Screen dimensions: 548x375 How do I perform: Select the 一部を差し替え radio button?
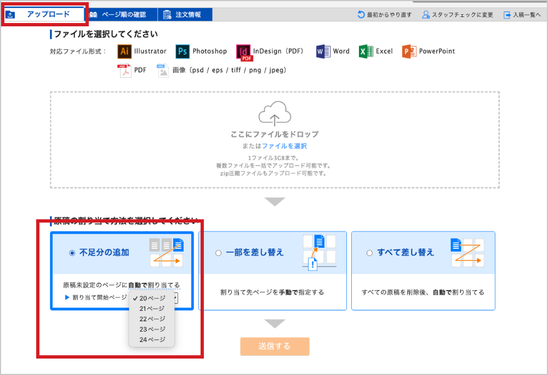coord(219,253)
